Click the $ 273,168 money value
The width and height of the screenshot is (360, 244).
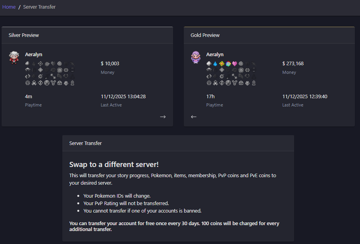coord(293,64)
